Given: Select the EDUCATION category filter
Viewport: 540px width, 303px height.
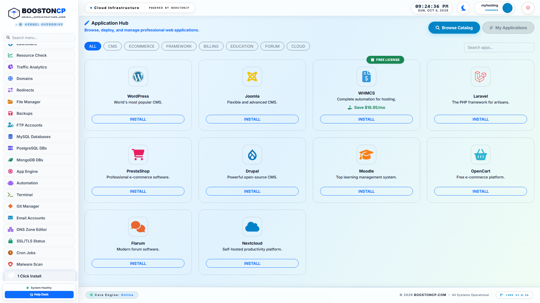Looking at the screenshot, I should coord(242,46).
